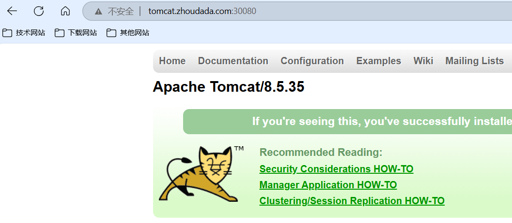This screenshot has width=512, height=223.
Task: Open the 其他网站 bookmark folder
Action: pos(128,33)
